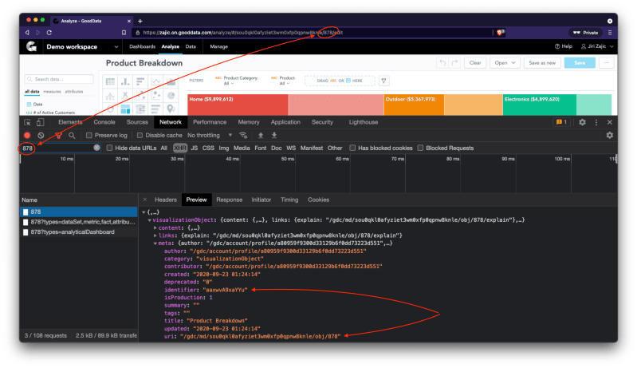Click the Save button
This screenshot has height=368, width=637.
tap(580, 62)
